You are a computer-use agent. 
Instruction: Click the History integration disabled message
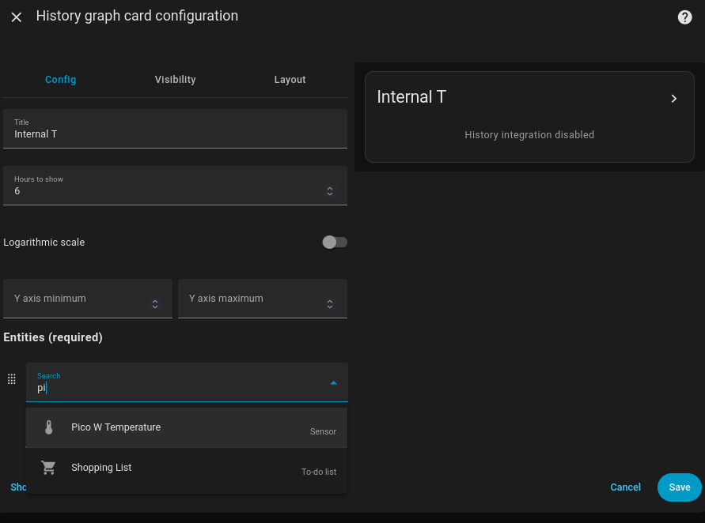[x=529, y=134]
